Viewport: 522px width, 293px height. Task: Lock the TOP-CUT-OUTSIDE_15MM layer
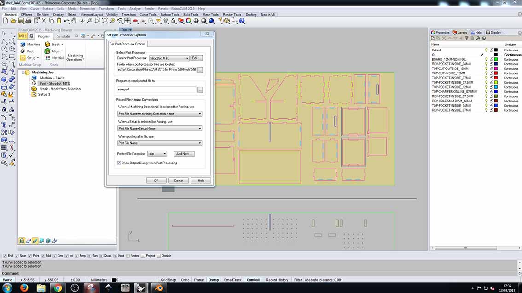pyautogui.click(x=491, y=69)
